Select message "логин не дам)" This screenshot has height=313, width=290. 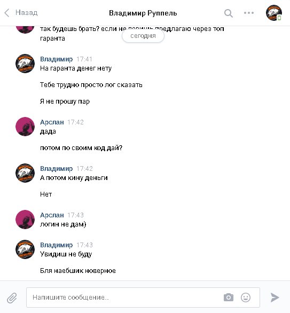[x=63, y=224]
